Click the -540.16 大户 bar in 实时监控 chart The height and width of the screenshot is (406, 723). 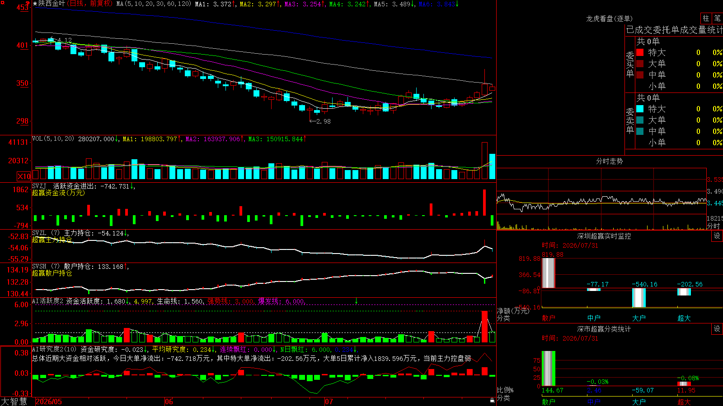coord(639,298)
